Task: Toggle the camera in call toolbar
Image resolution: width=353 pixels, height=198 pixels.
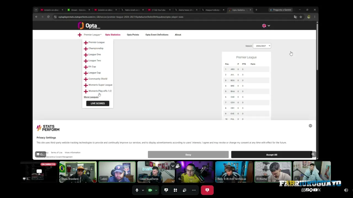Action: pyautogui.click(x=150, y=190)
